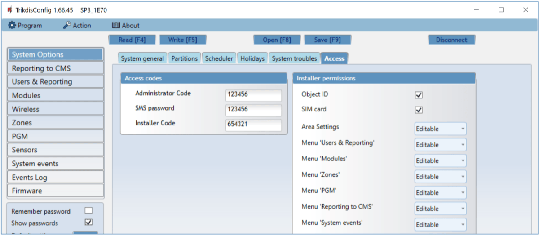
Task: Expand the Area Settings dropdown
Action: click(x=440, y=129)
